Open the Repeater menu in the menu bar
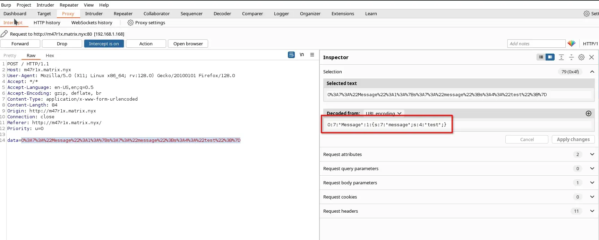The width and height of the screenshot is (599, 240). pos(69,5)
